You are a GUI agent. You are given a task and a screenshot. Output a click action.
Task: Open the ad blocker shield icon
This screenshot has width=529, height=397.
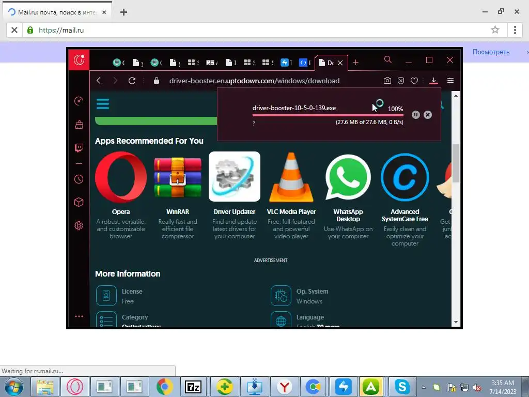pos(401,81)
